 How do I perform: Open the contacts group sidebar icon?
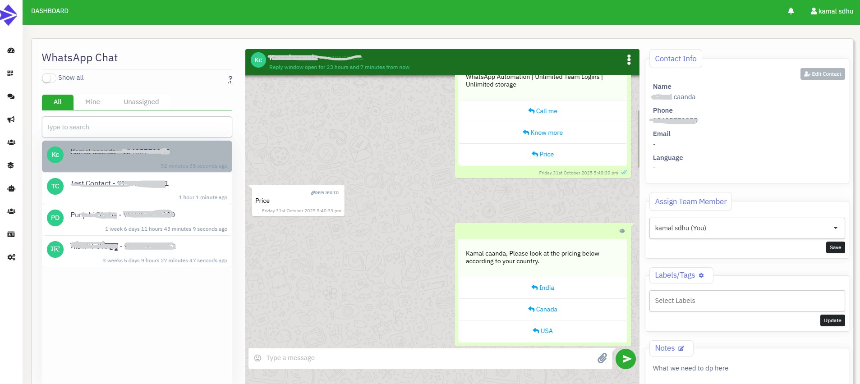point(11,142)
